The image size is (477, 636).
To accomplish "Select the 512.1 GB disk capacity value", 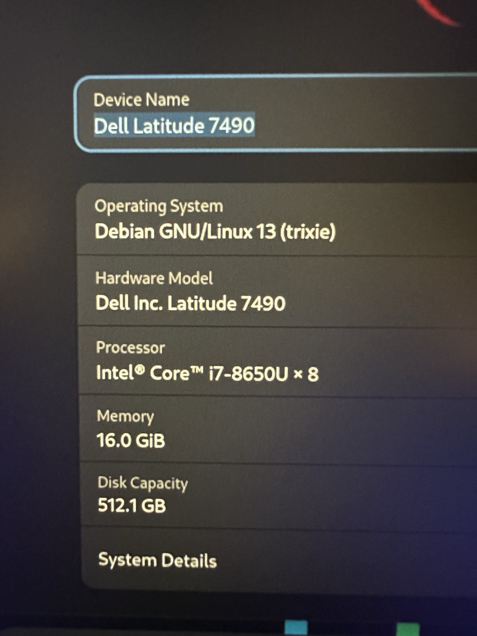I will click(132, 506).
